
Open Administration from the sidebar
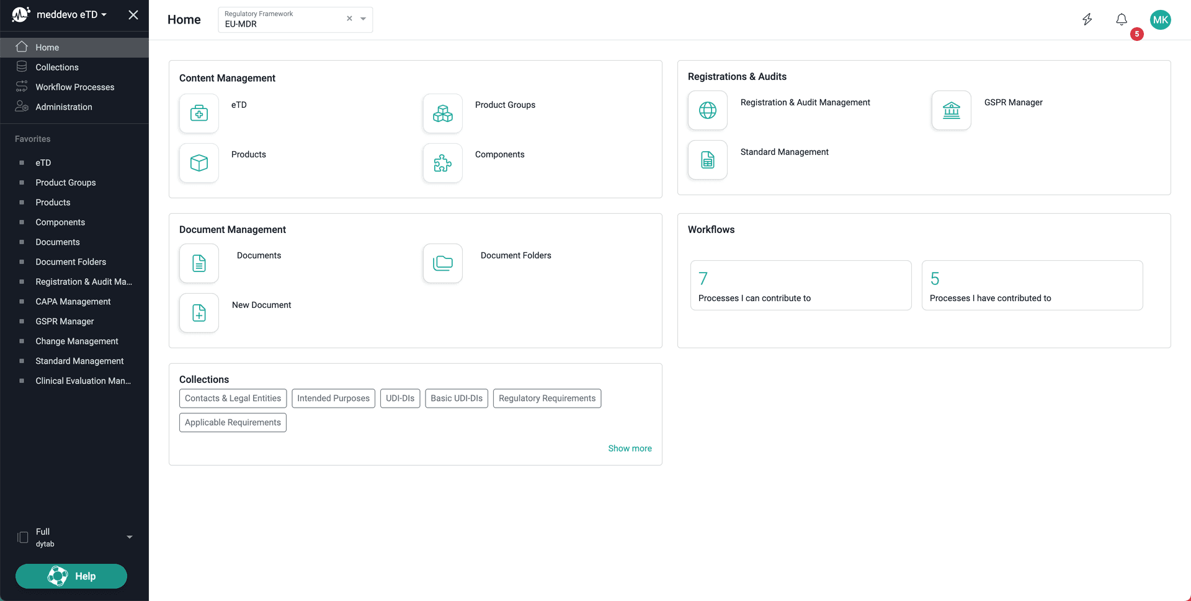tap(63, 107)
